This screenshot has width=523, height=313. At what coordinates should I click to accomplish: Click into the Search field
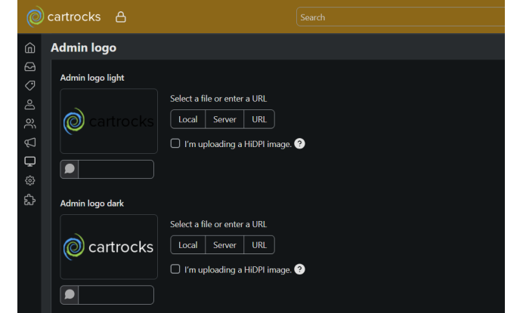tap(401, 17)
